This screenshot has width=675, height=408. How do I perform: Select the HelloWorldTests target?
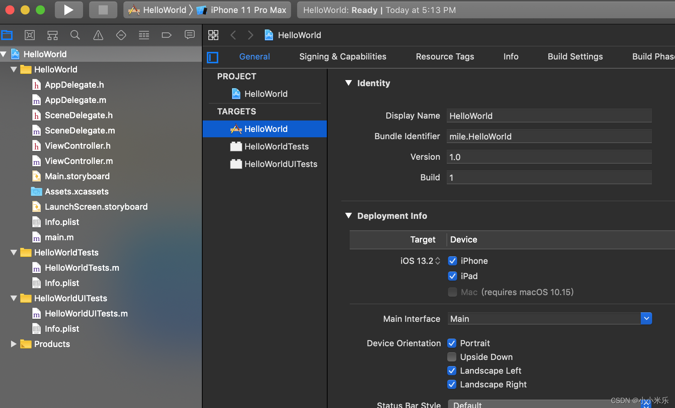pos(265,146)
